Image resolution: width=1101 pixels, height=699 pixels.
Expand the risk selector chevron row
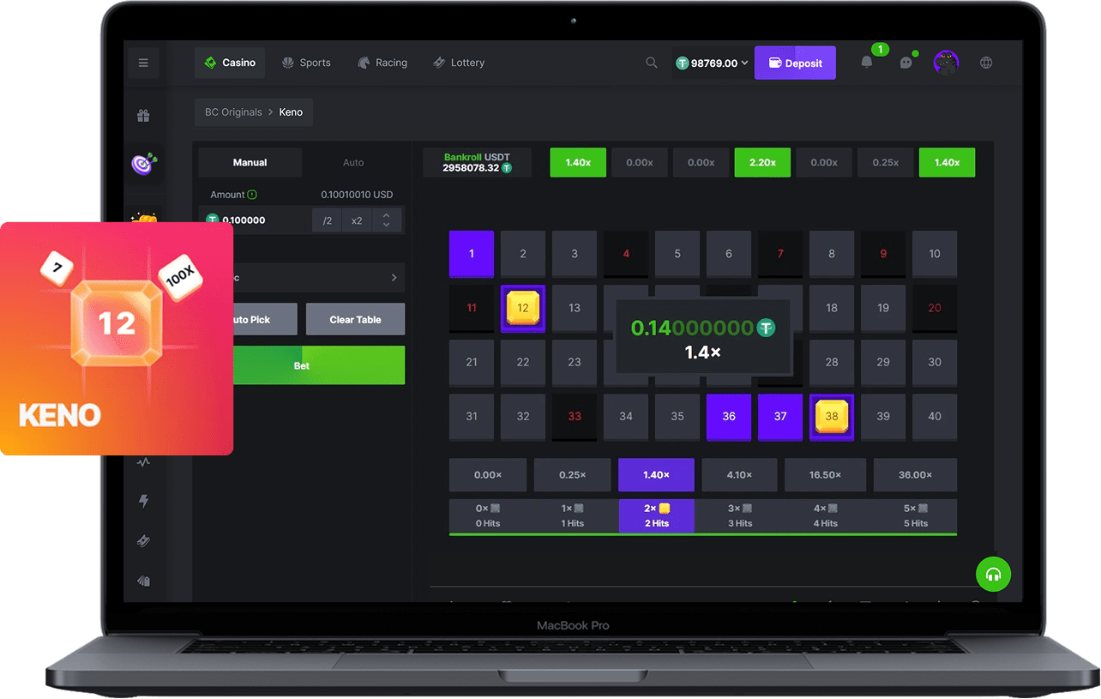[x=394, y=278]
